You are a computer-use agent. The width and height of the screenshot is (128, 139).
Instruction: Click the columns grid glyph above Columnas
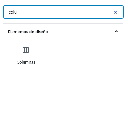point(26,50)
